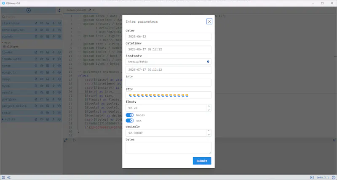
Task: Select the clickhouse connection
Action: click(11, 23)
